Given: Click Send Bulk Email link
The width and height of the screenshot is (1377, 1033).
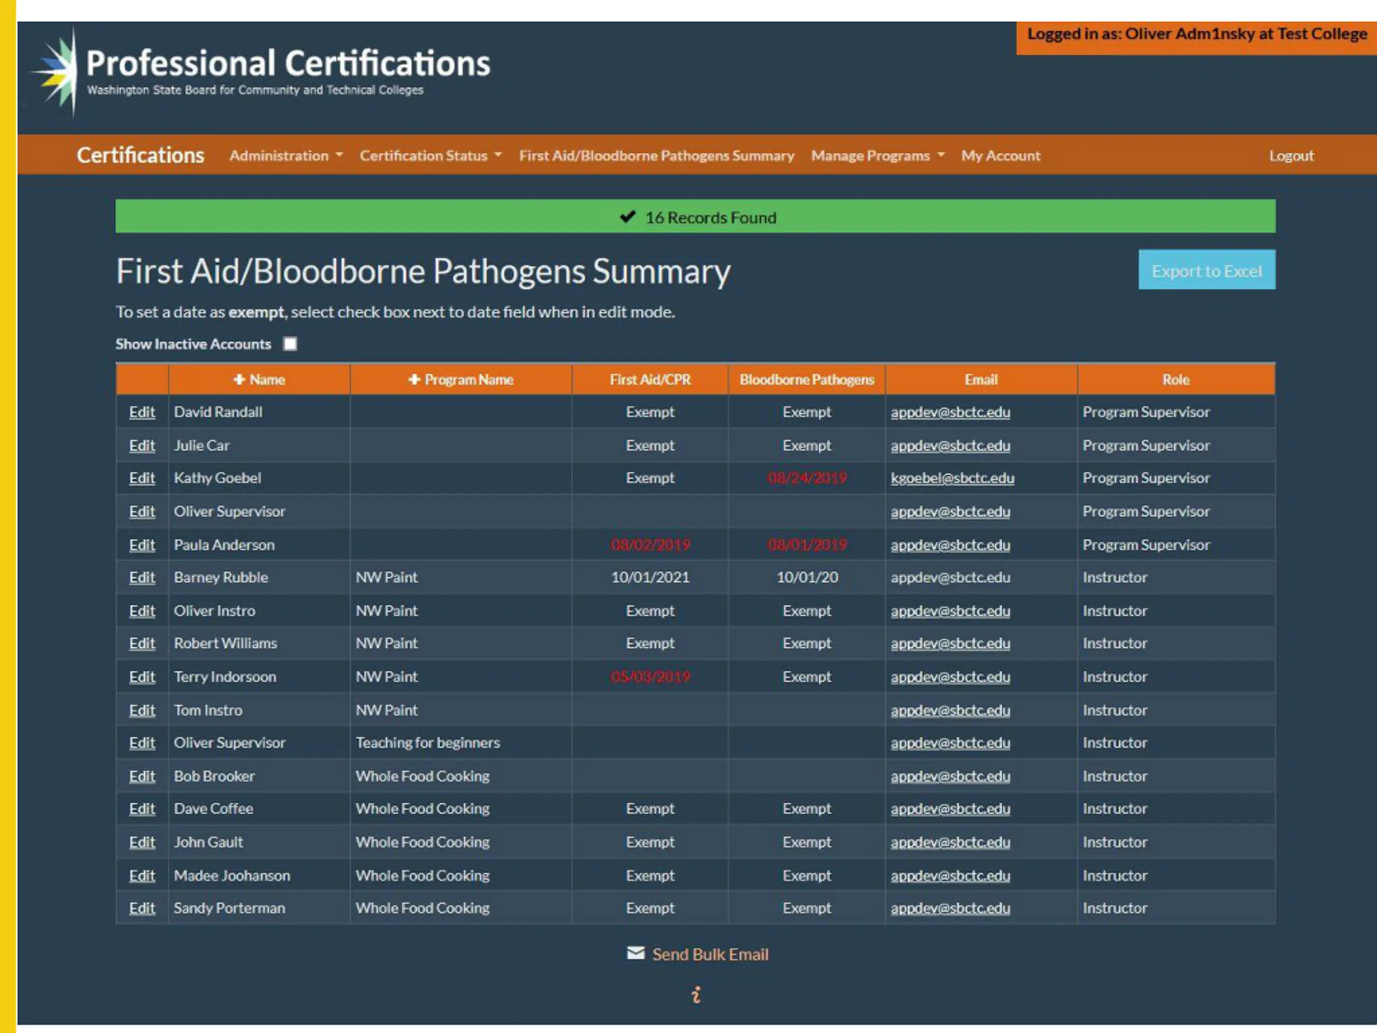Looking at the screenshot, I should (711, 954).
